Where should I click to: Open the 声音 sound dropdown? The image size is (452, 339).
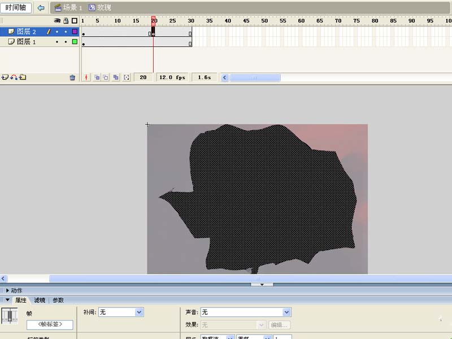246,312
